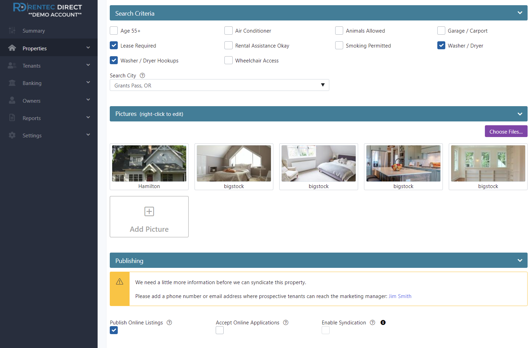Click the Properties home icon
Image resolution: width=529 pixels, height=348 pixels.
pos(12,48)
